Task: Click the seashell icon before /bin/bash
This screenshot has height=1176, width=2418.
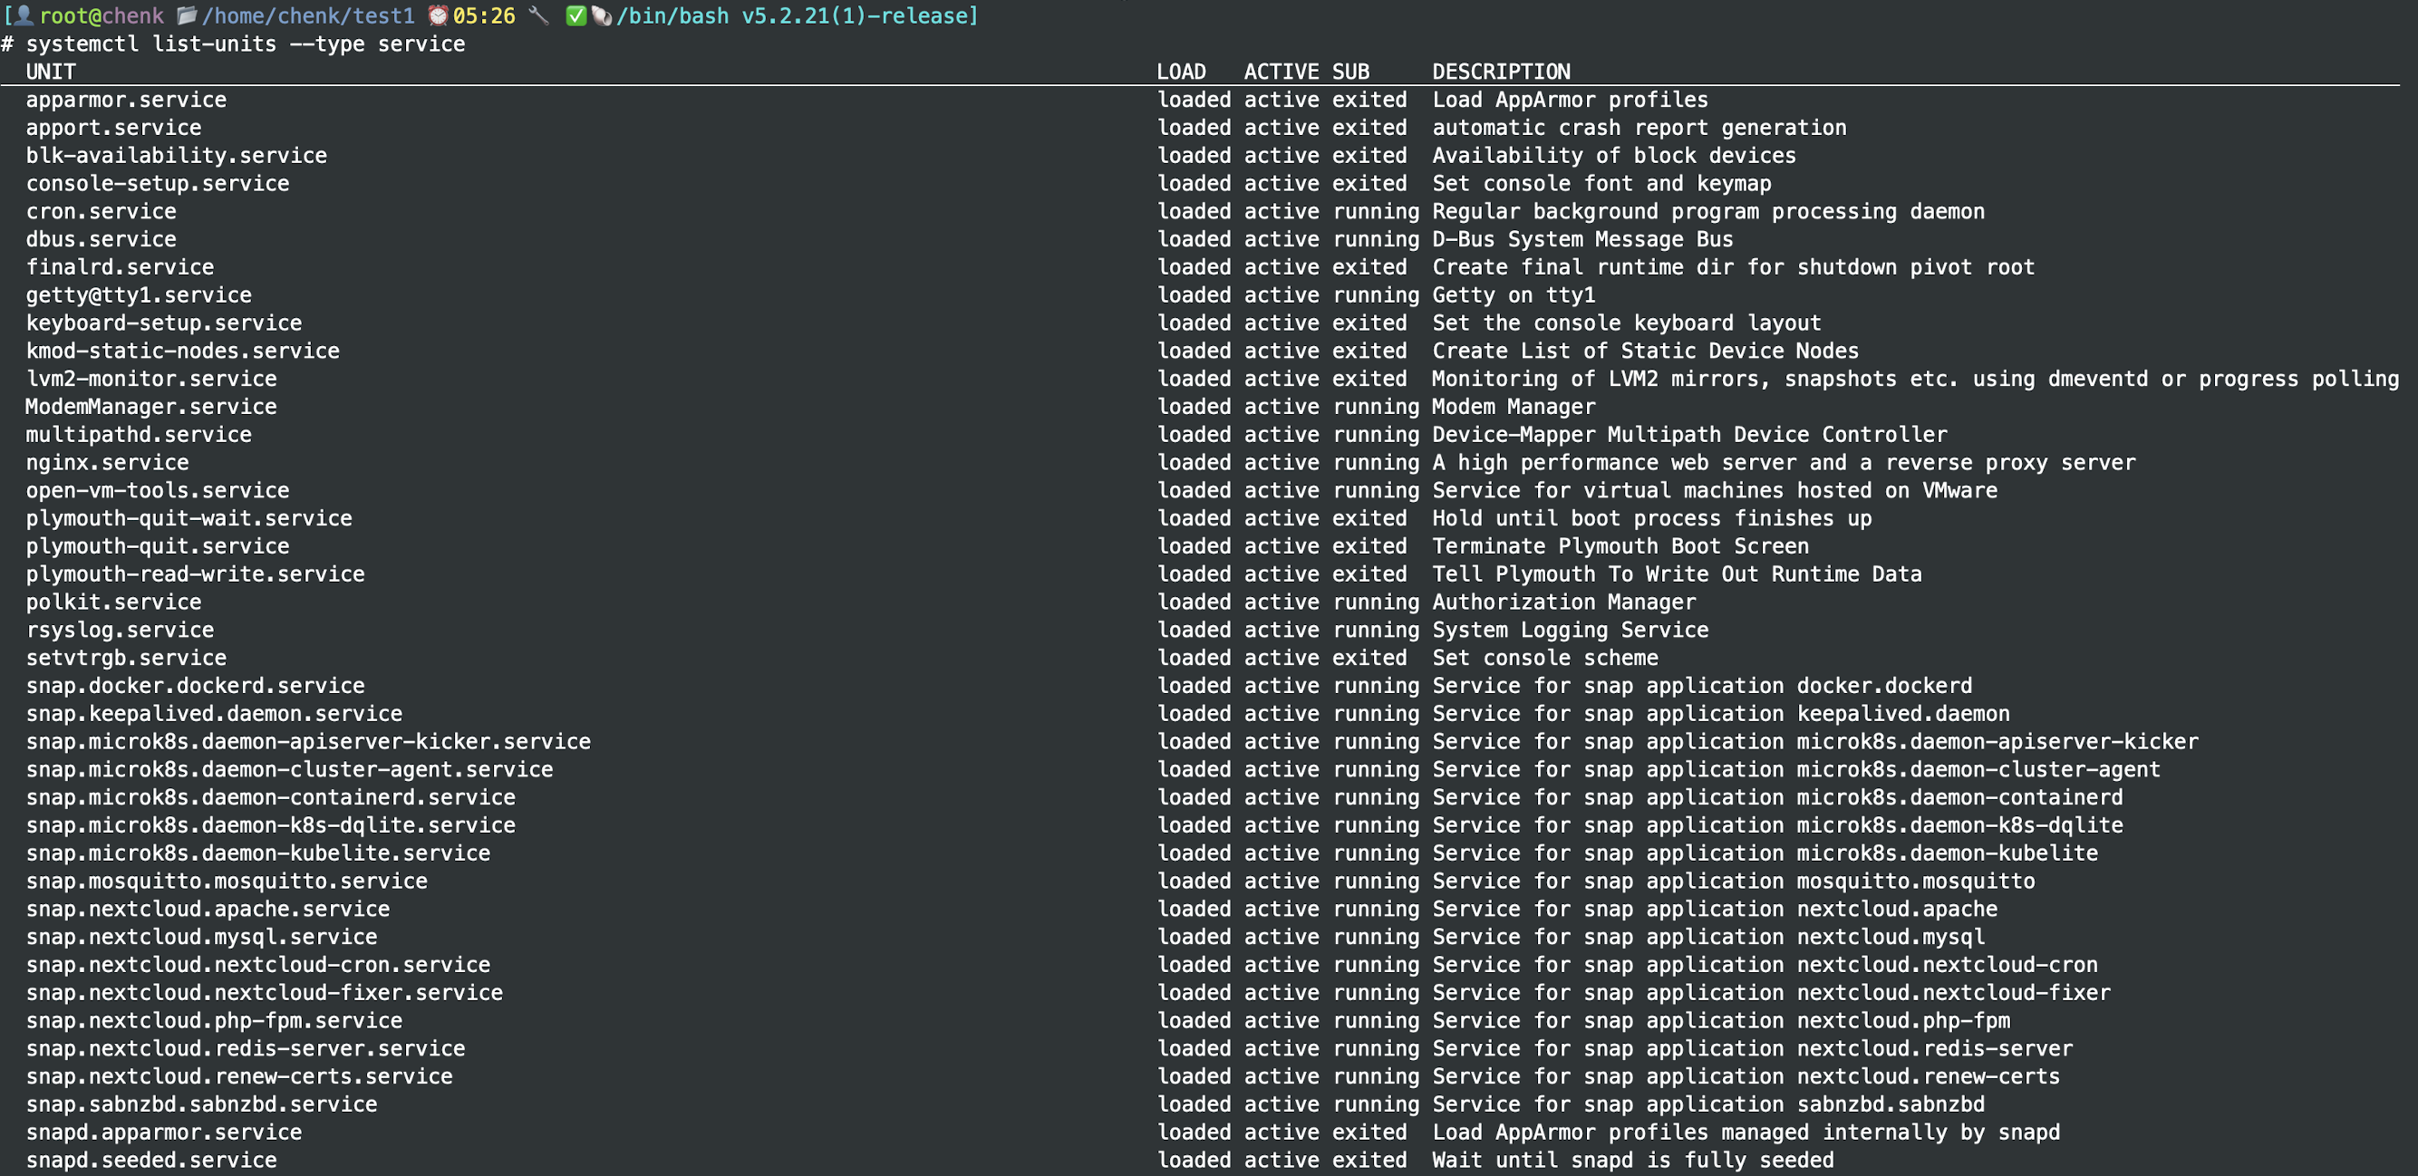Action: click(x=602, y=15)
